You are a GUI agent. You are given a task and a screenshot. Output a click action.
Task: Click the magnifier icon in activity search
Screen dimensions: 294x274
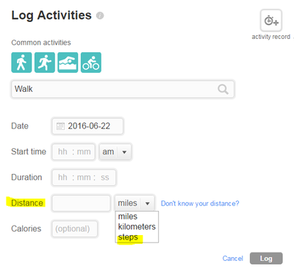pos(223,90)
